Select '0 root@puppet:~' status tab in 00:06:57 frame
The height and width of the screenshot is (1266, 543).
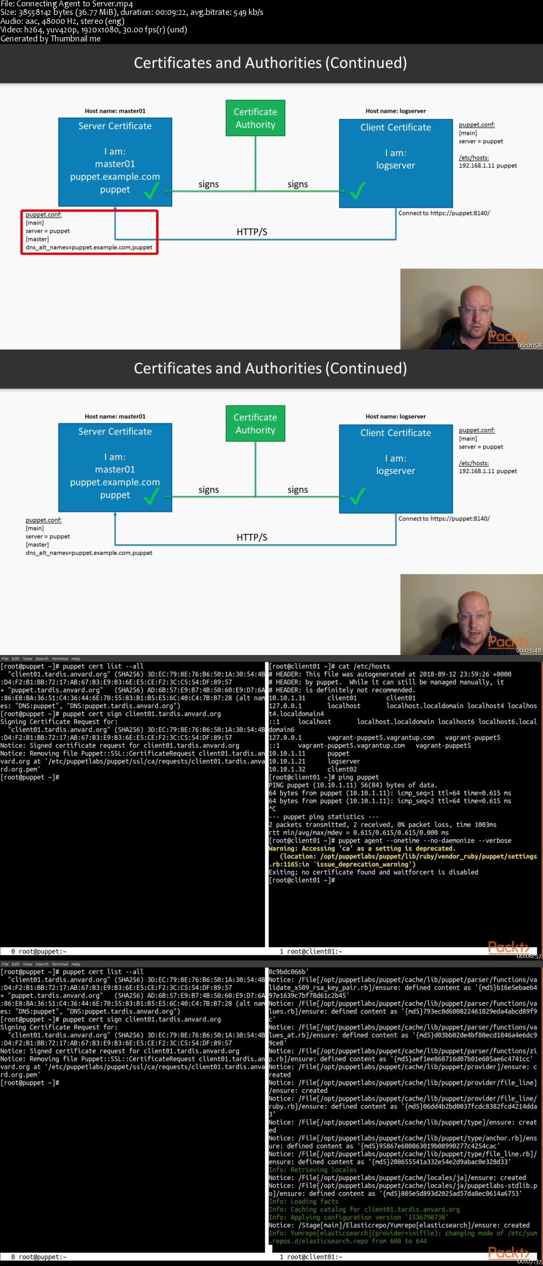[x=39, y=951]
